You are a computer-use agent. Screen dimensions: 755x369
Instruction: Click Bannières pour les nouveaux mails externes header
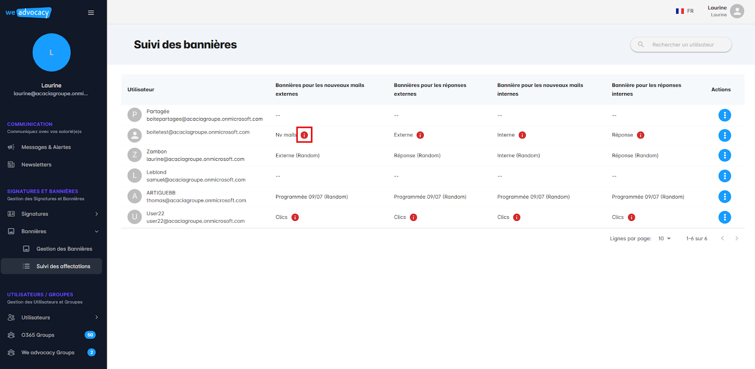[320, 90]
